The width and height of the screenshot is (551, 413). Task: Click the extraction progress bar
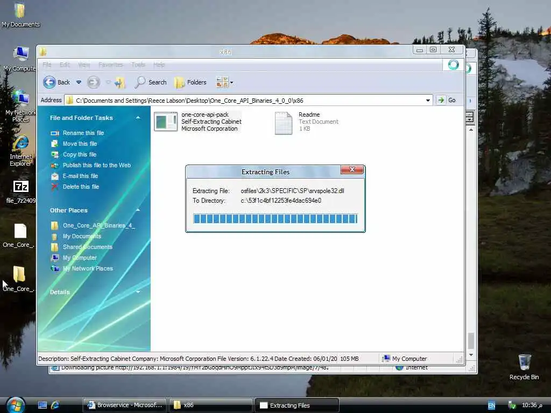[x=275, y=218]
